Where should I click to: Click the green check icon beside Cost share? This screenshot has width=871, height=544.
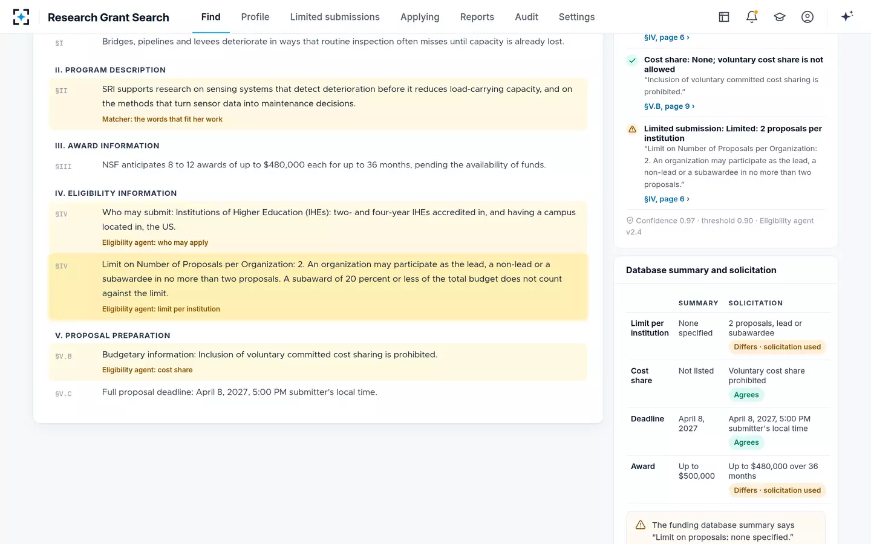point(632,60)
